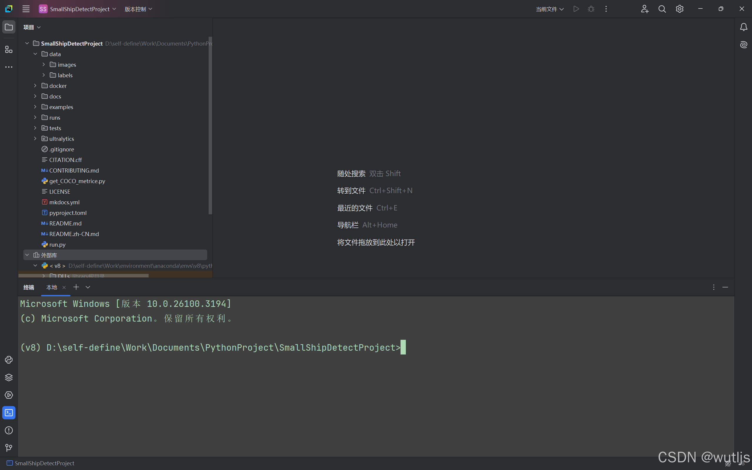Open Git version control tool window
752x470 pixels.
[9, 448]
